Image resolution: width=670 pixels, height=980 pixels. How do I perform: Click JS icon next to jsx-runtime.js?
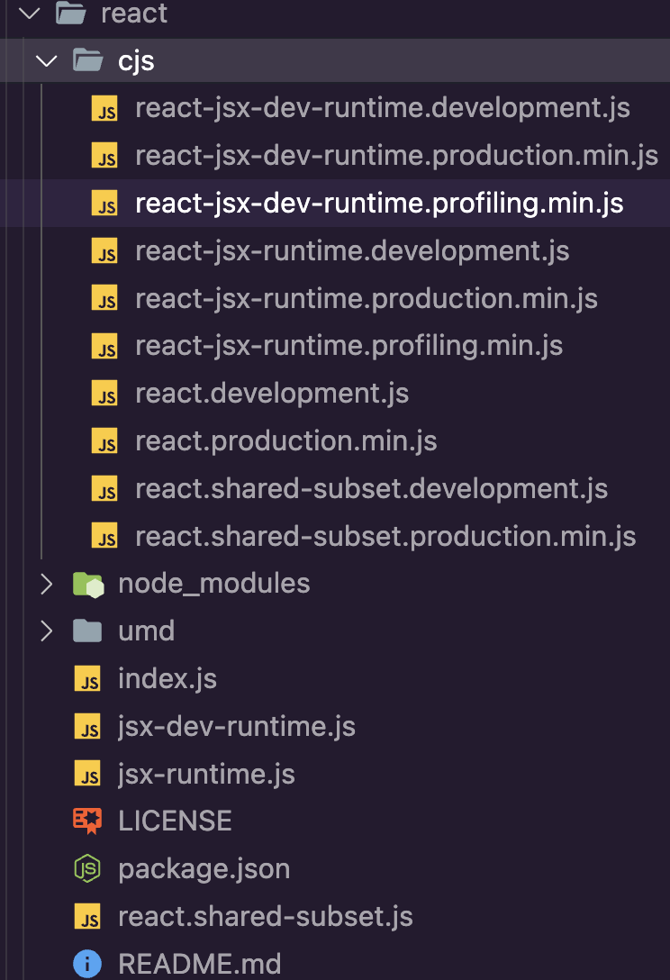coord(87,774)
